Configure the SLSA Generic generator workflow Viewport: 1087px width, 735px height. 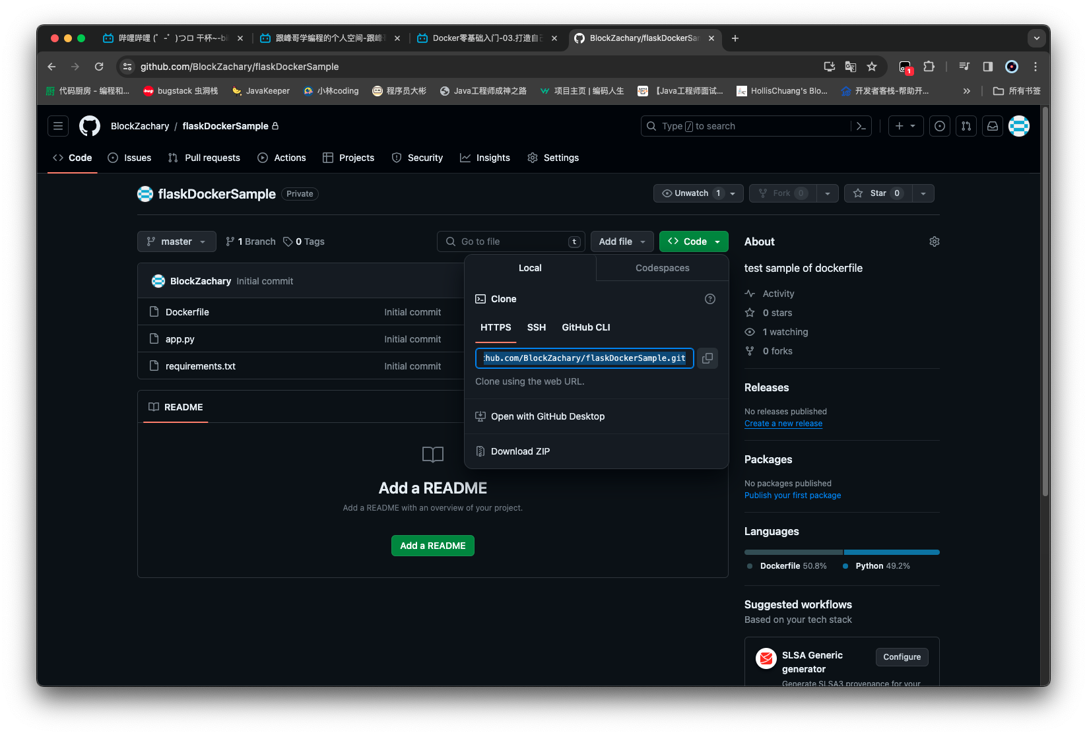click(902, 657)
